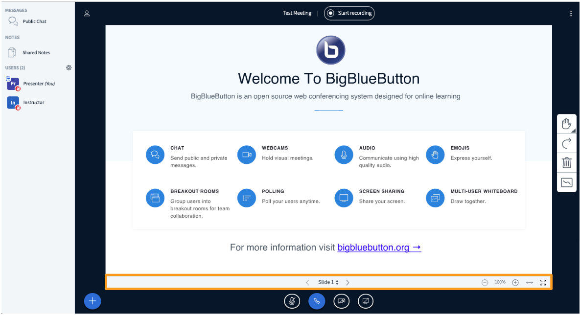Click the Audio microphone icon on the slide

pos(344,155)
